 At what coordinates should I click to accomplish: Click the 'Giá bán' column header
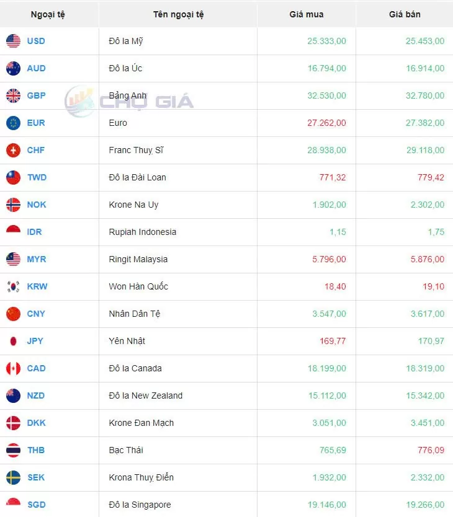(x=405, y=14)
